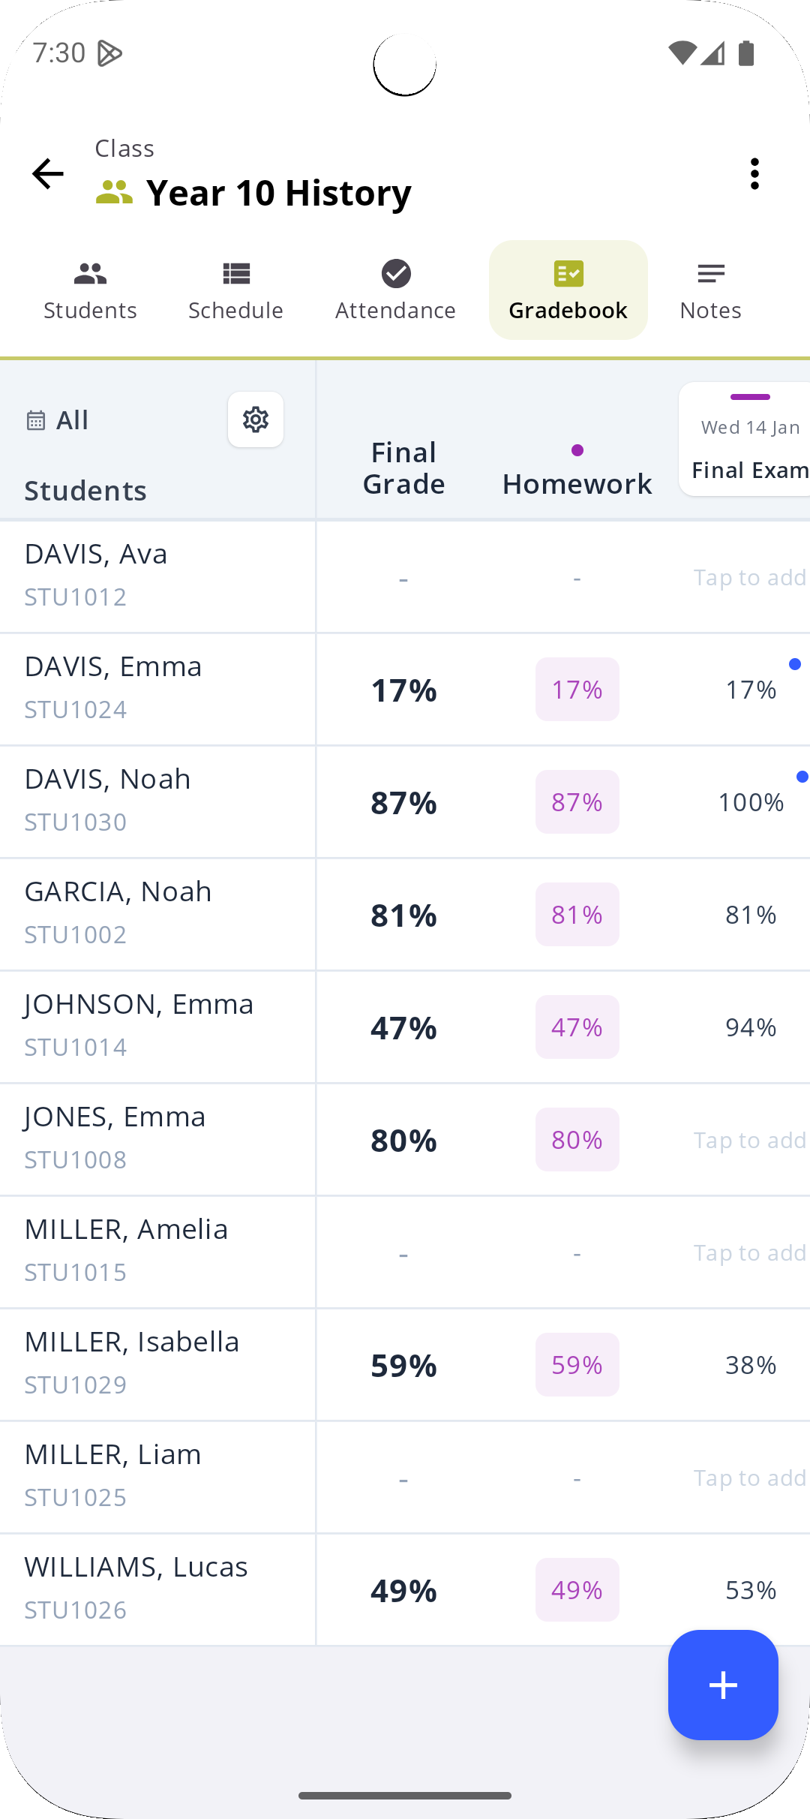
Task: Tap the Students tab people icon
Action: pos(90,274)
